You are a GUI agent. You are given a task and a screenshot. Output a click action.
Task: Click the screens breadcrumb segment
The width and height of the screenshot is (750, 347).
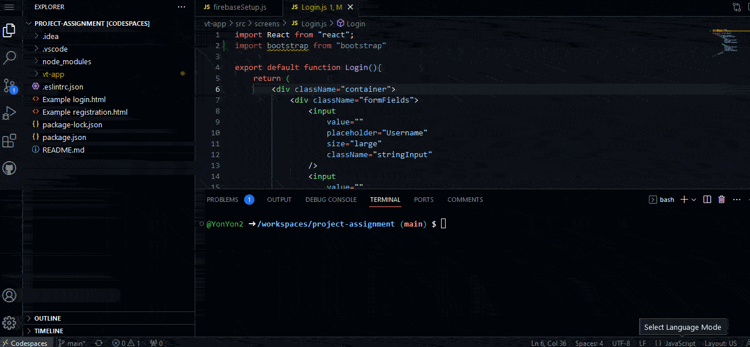click(267, 24)
